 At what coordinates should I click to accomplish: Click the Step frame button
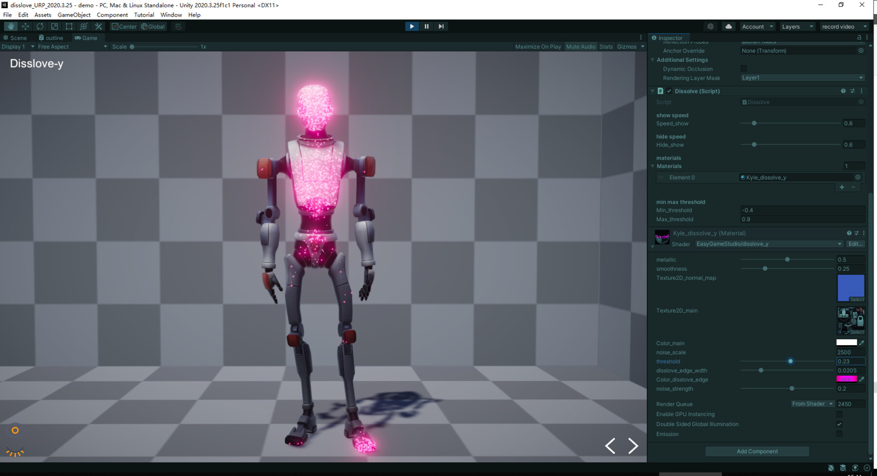pos(441,26)
